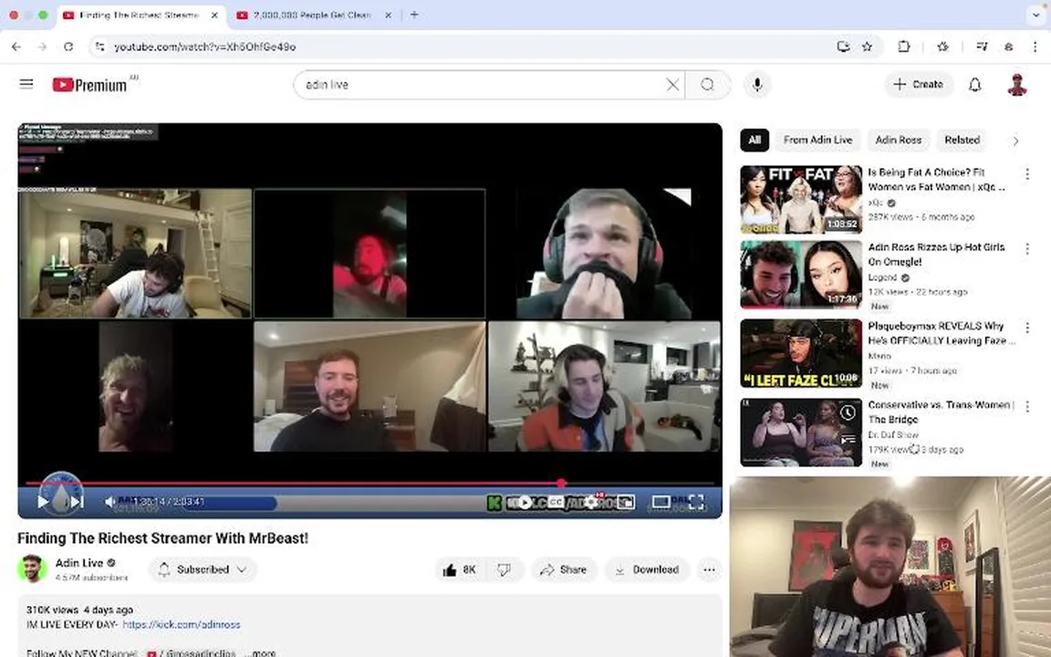Play the video
The height and width of the screenshot is (657, 1051).
point(42,502)
